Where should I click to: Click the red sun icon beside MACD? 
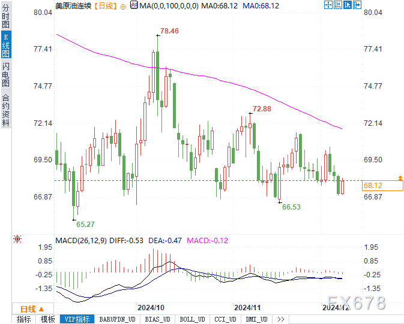pos(17,239)
